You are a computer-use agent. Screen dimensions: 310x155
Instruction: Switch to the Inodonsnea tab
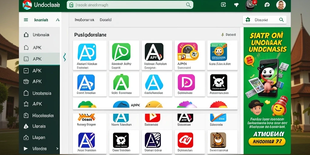click(84, 20)
